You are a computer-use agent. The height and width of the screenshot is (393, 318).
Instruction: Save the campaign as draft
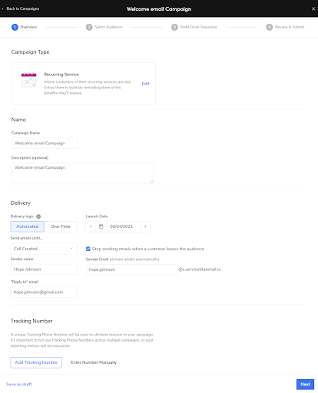(19, 385)
